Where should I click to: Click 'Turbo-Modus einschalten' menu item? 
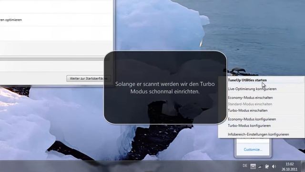coord(248,110)
